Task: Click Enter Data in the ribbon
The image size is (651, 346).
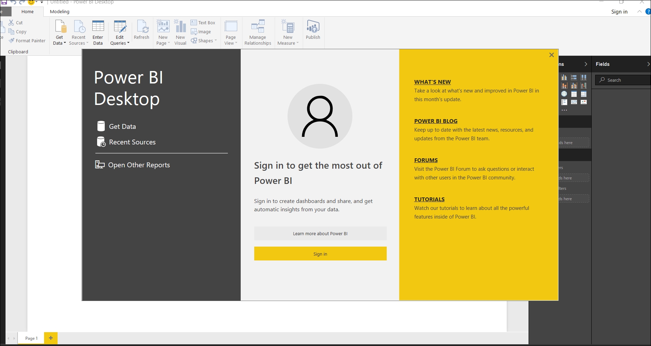Action: click(x=98, y=33)
